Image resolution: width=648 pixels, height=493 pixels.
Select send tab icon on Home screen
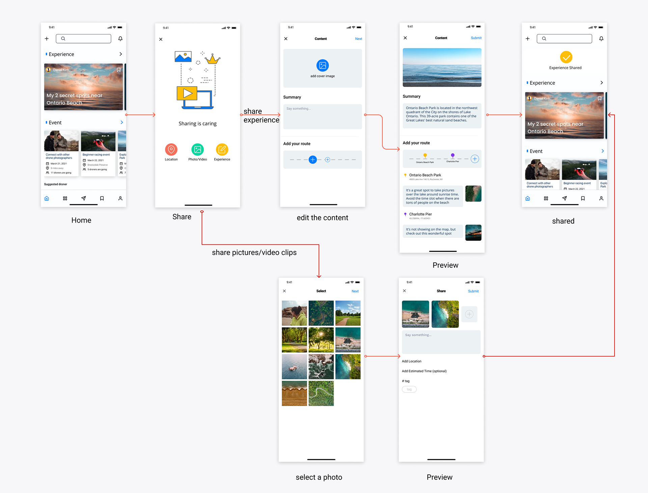coord(83,198)
